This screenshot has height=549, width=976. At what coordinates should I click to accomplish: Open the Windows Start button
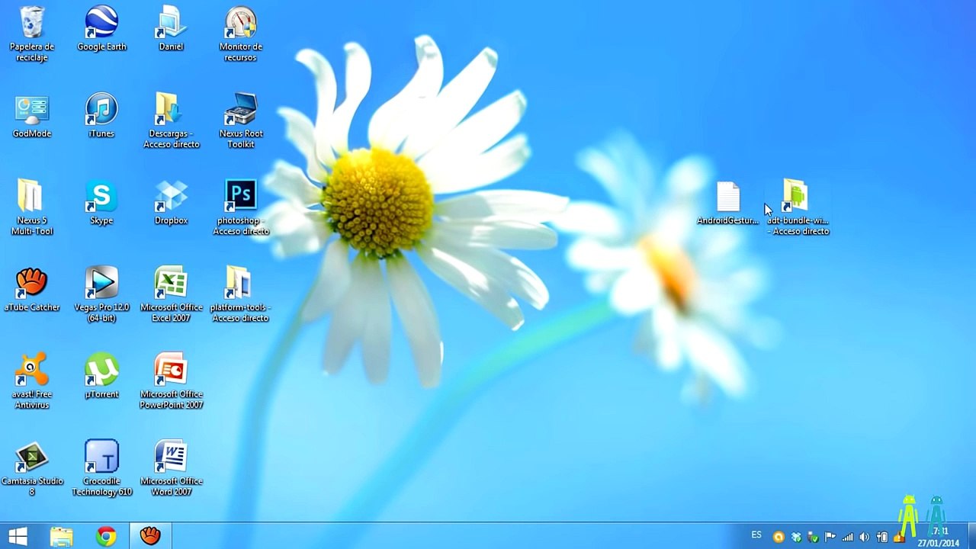point(18,537)
